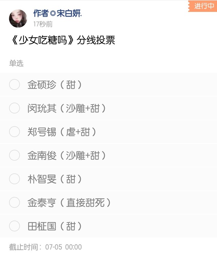Screen dimensions: 217x256
Task: Select radio button for 金南俊（沙雕+甜）
Action: click(15, 155)
